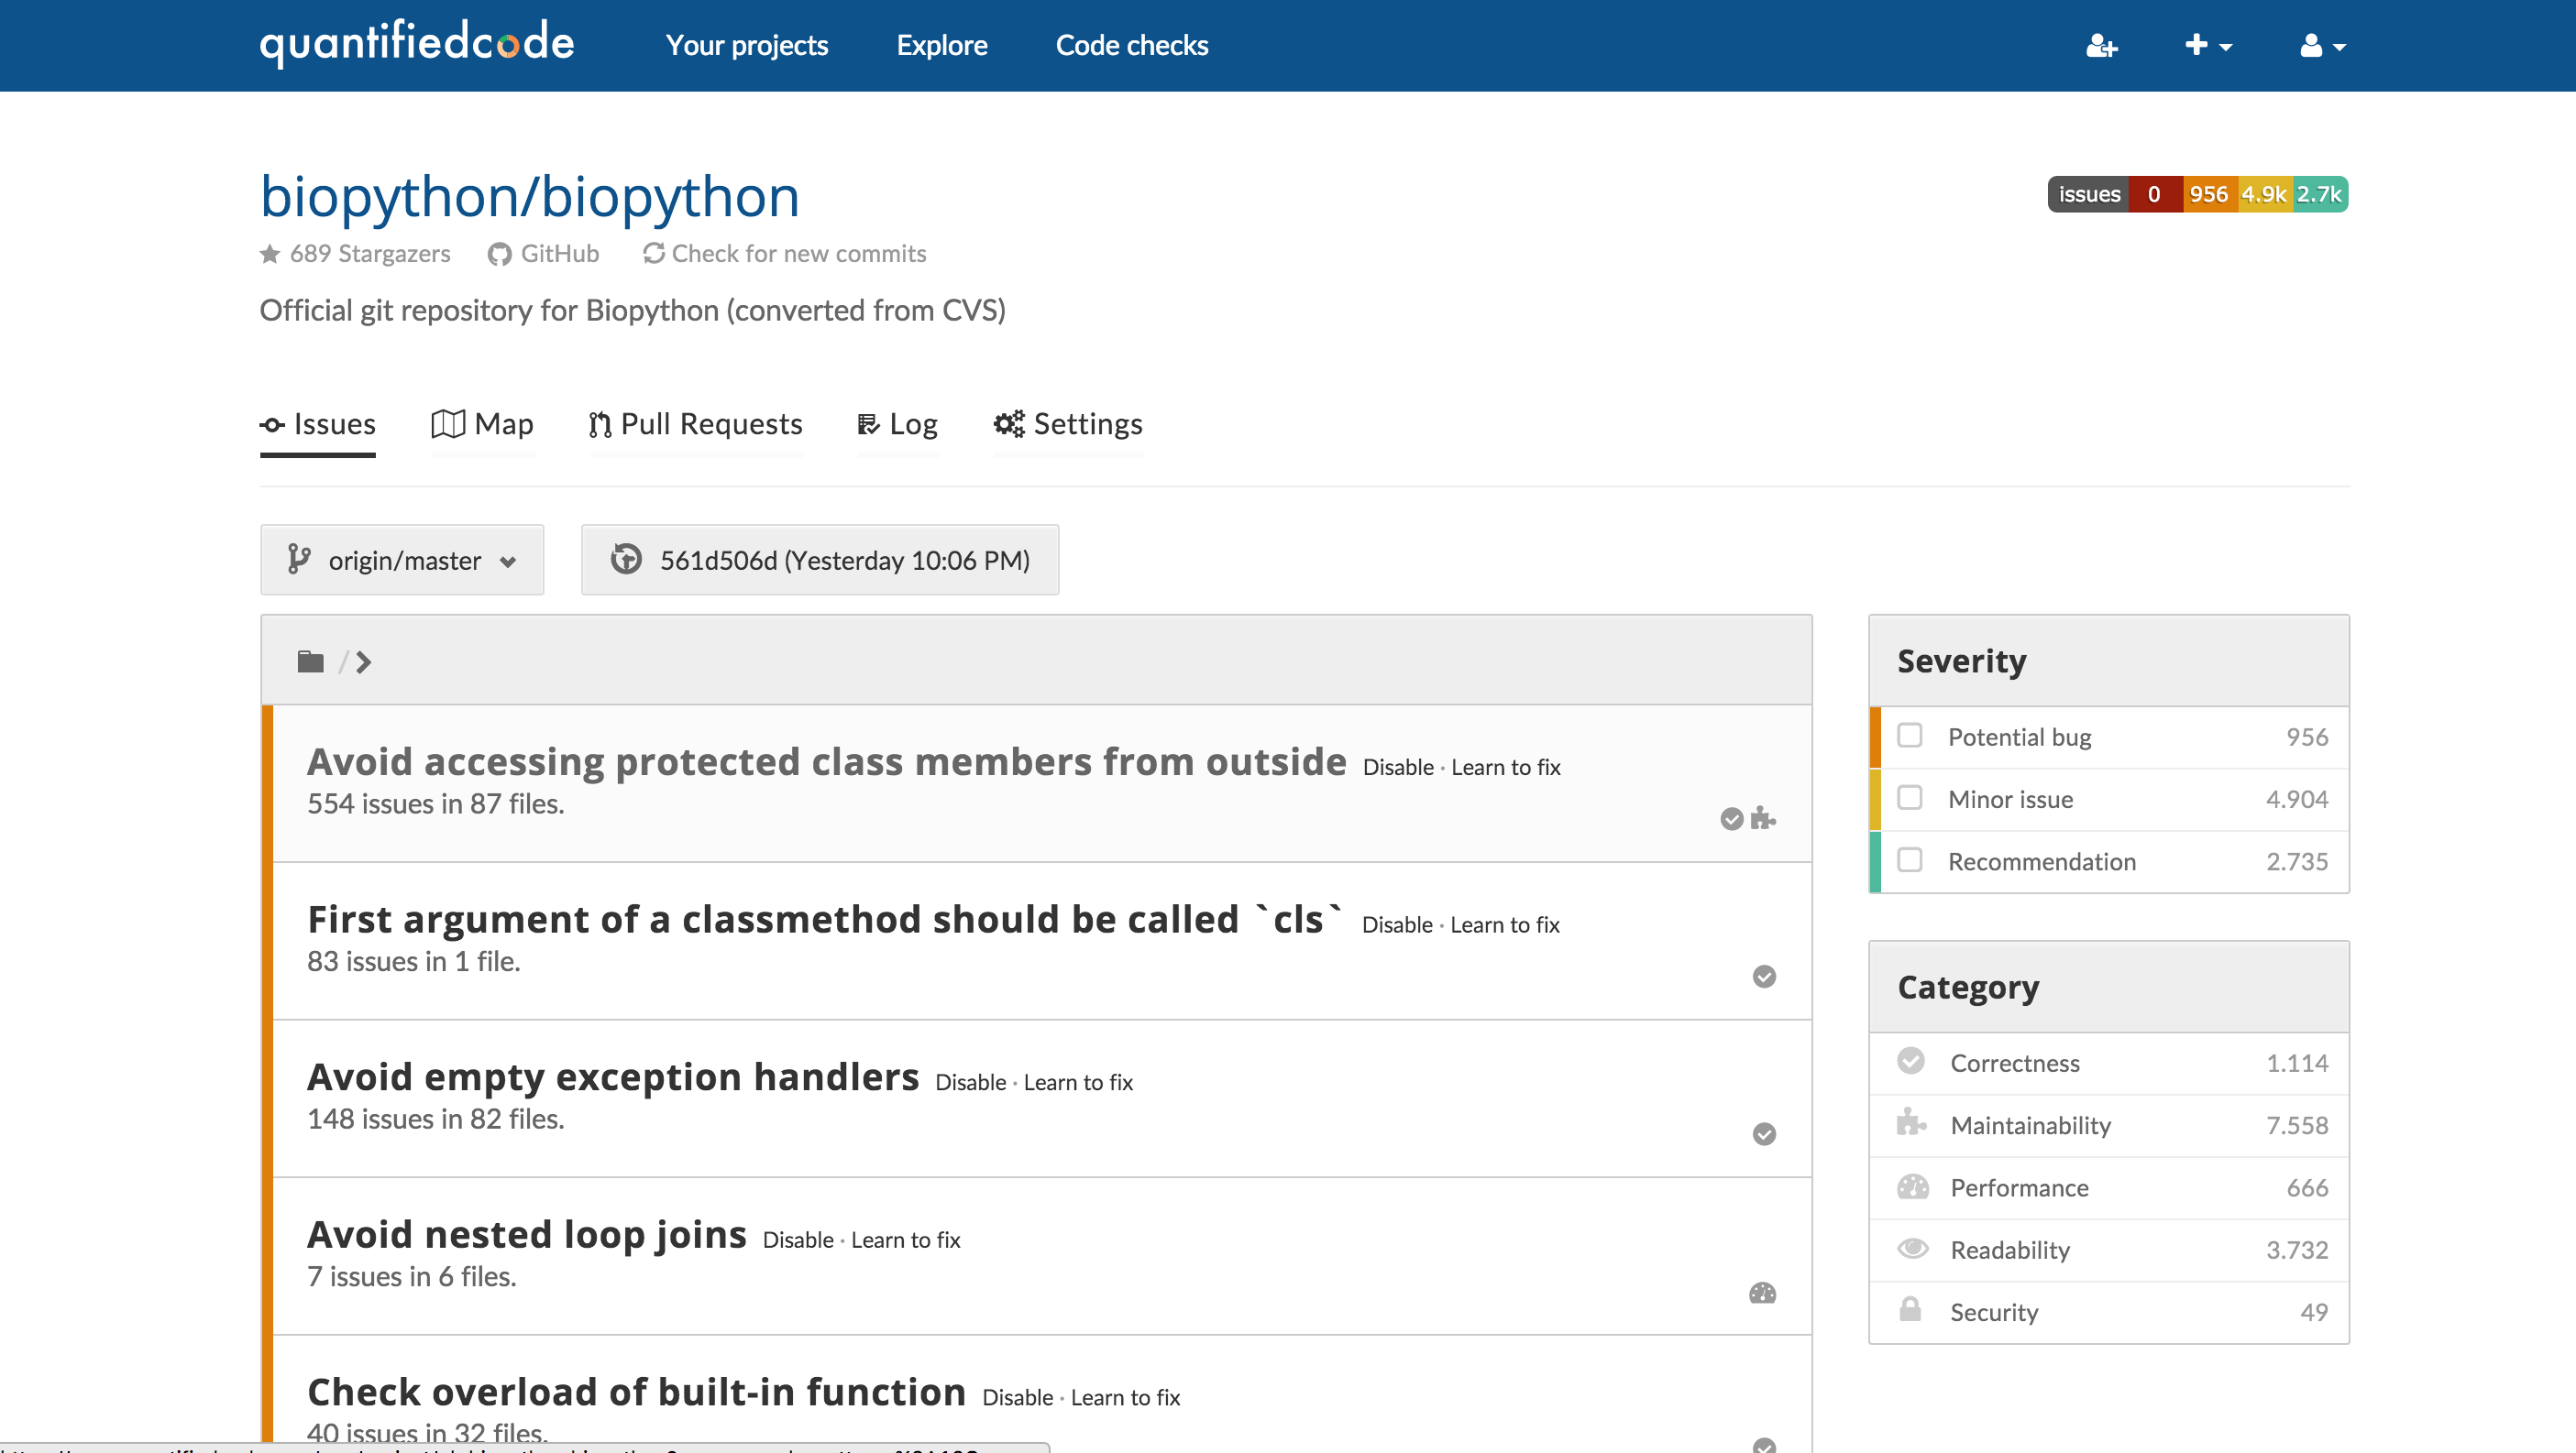Click the Readability eye icon
2576x1453 pixels.
(1912, 1249)
